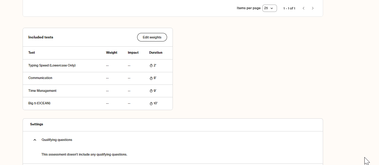Open the Items per page dropdown
The image size is (379, 165).
coord(269,8)
